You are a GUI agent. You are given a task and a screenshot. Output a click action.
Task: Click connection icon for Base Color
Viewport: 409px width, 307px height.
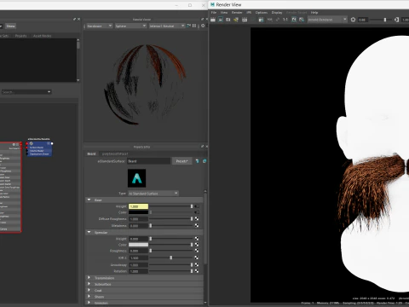click(x=197, y=212)
